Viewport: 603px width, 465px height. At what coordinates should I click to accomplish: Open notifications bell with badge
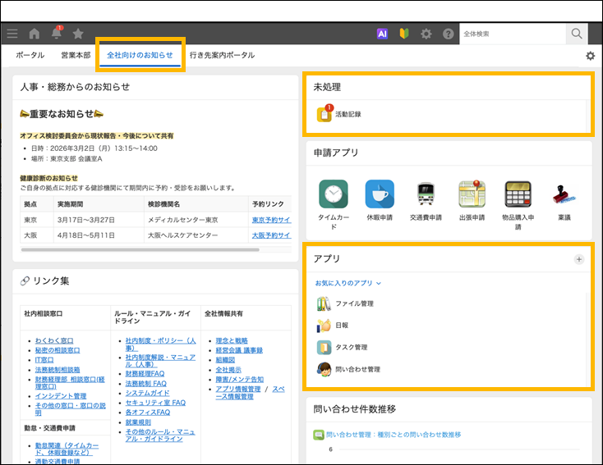[57, 34]
